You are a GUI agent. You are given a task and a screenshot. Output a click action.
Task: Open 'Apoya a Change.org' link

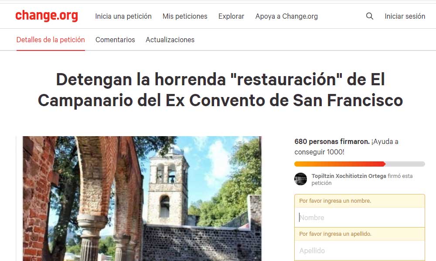coord(286,17)
